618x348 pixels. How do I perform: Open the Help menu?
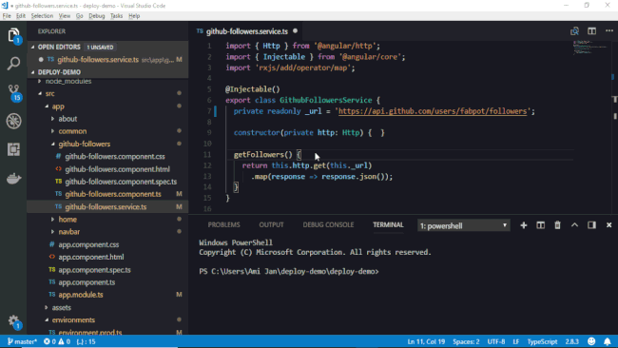coord(134,16)
